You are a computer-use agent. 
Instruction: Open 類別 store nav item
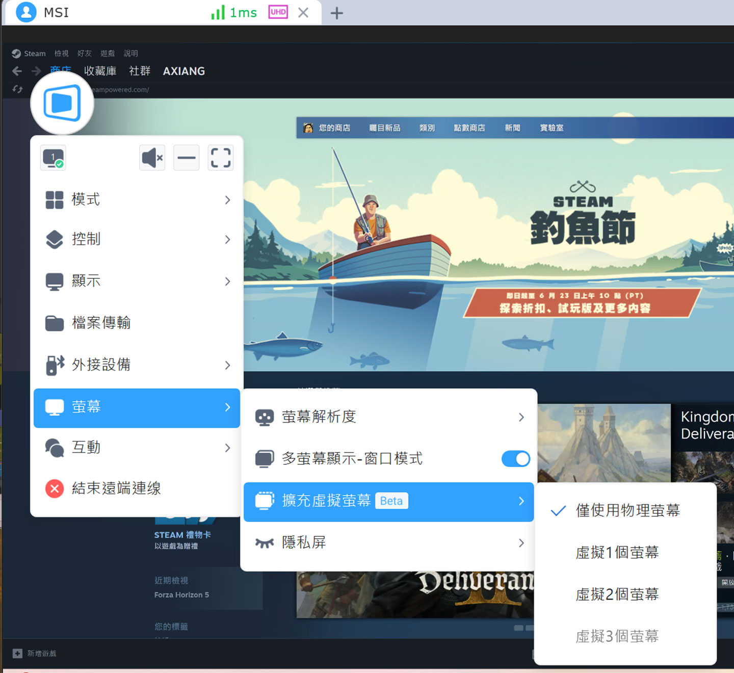(427, 128)
